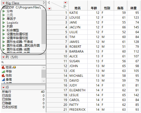Click gender cell M for MICHAEL
Image resolution: width=141 pixels, height=113 pixels.
click(107, 76)
